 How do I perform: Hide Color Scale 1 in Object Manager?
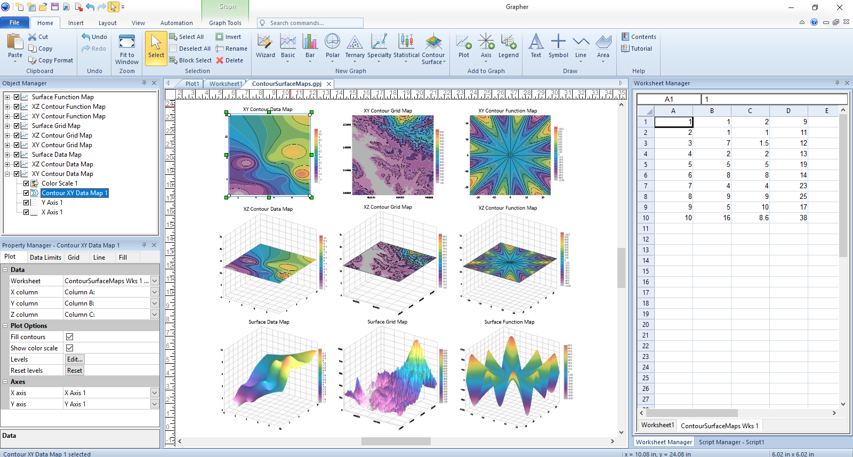[26, 183]
